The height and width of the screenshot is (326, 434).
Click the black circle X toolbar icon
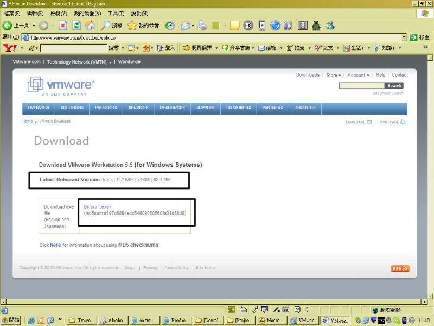click(248, 26)
